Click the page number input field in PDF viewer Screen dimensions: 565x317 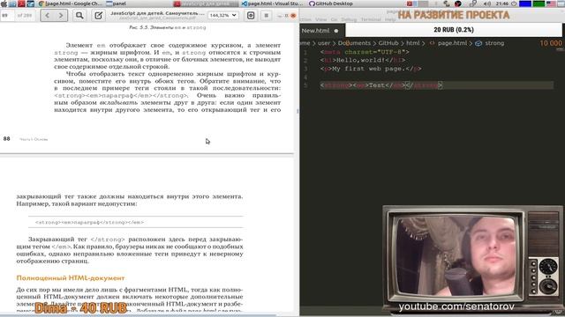tap(7, 16)
